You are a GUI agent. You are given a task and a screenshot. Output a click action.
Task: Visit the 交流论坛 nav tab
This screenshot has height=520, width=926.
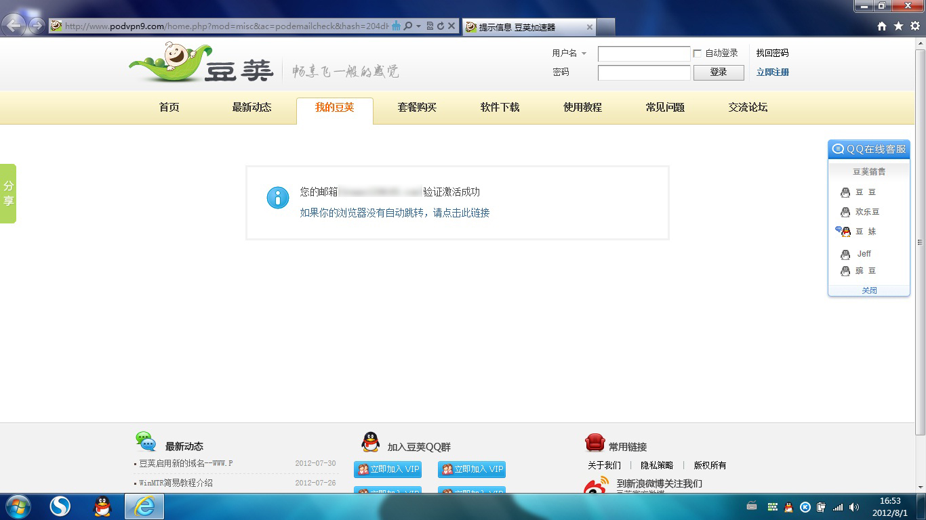[748, 108]
